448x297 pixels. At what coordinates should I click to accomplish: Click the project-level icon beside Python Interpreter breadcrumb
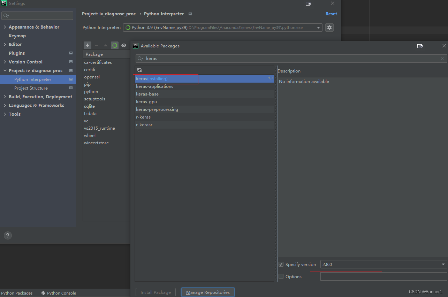coord(190,14)
